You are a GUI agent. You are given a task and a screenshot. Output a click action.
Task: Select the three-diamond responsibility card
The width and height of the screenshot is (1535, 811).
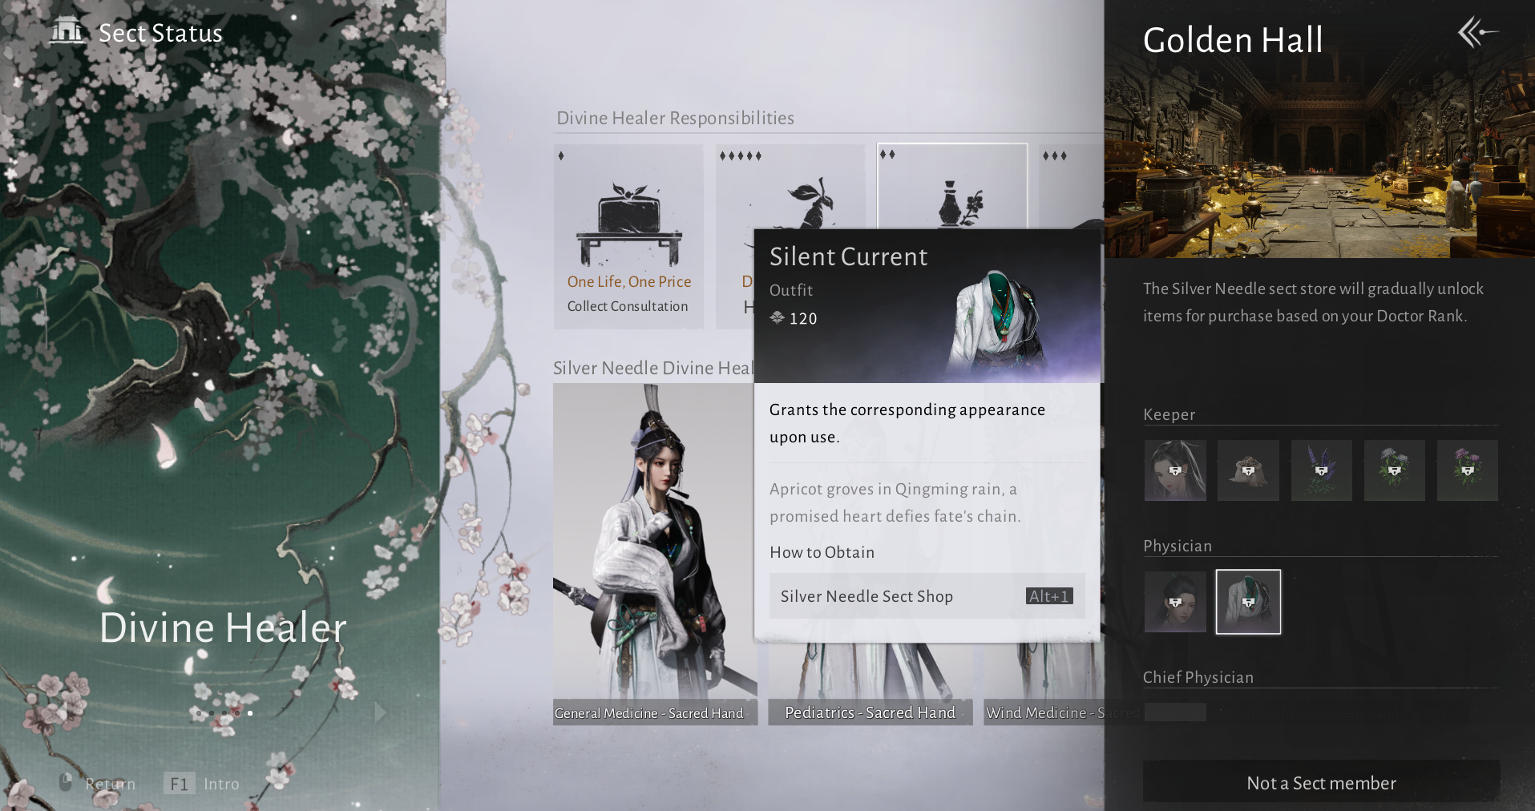pyautogui.click(x=1072, y=187)
